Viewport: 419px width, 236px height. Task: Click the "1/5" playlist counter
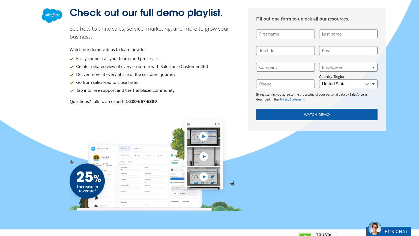pyautogui.click(x=217, y=124)
